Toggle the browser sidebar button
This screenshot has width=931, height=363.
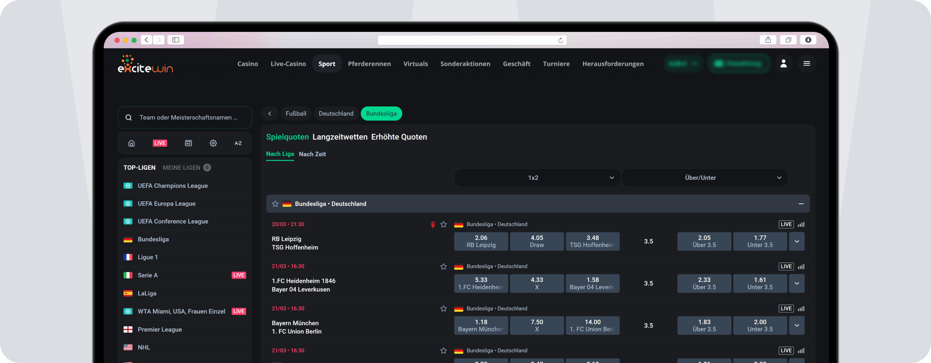tap(176, 40)
